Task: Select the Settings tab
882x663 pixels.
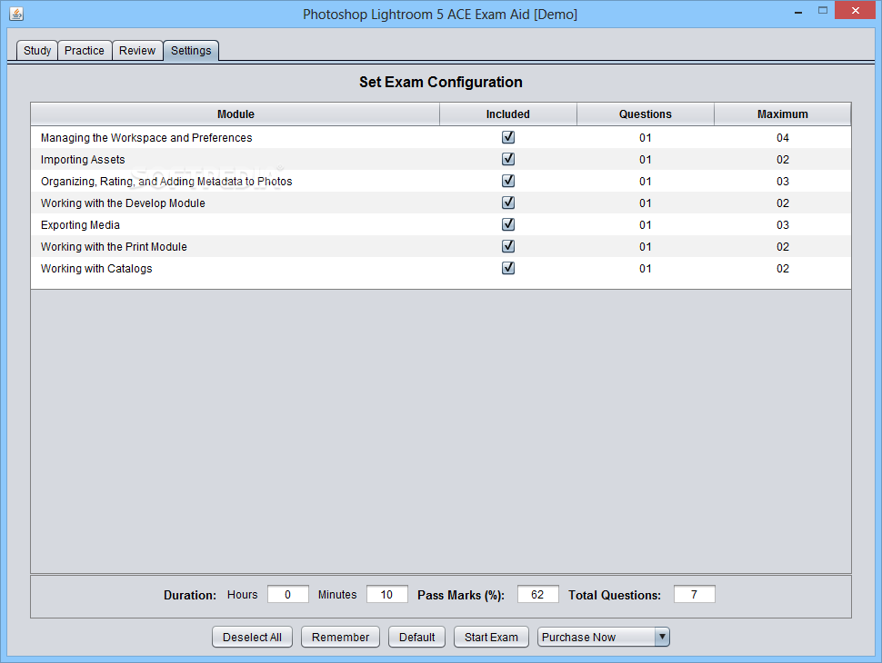Action: click(191, 51)
